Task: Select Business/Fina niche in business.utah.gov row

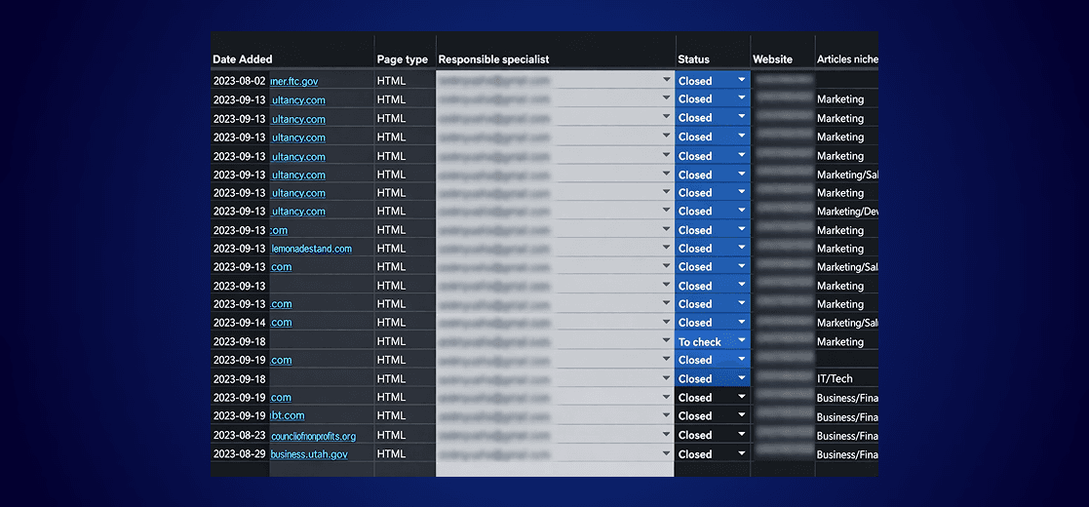Action: 847,454
